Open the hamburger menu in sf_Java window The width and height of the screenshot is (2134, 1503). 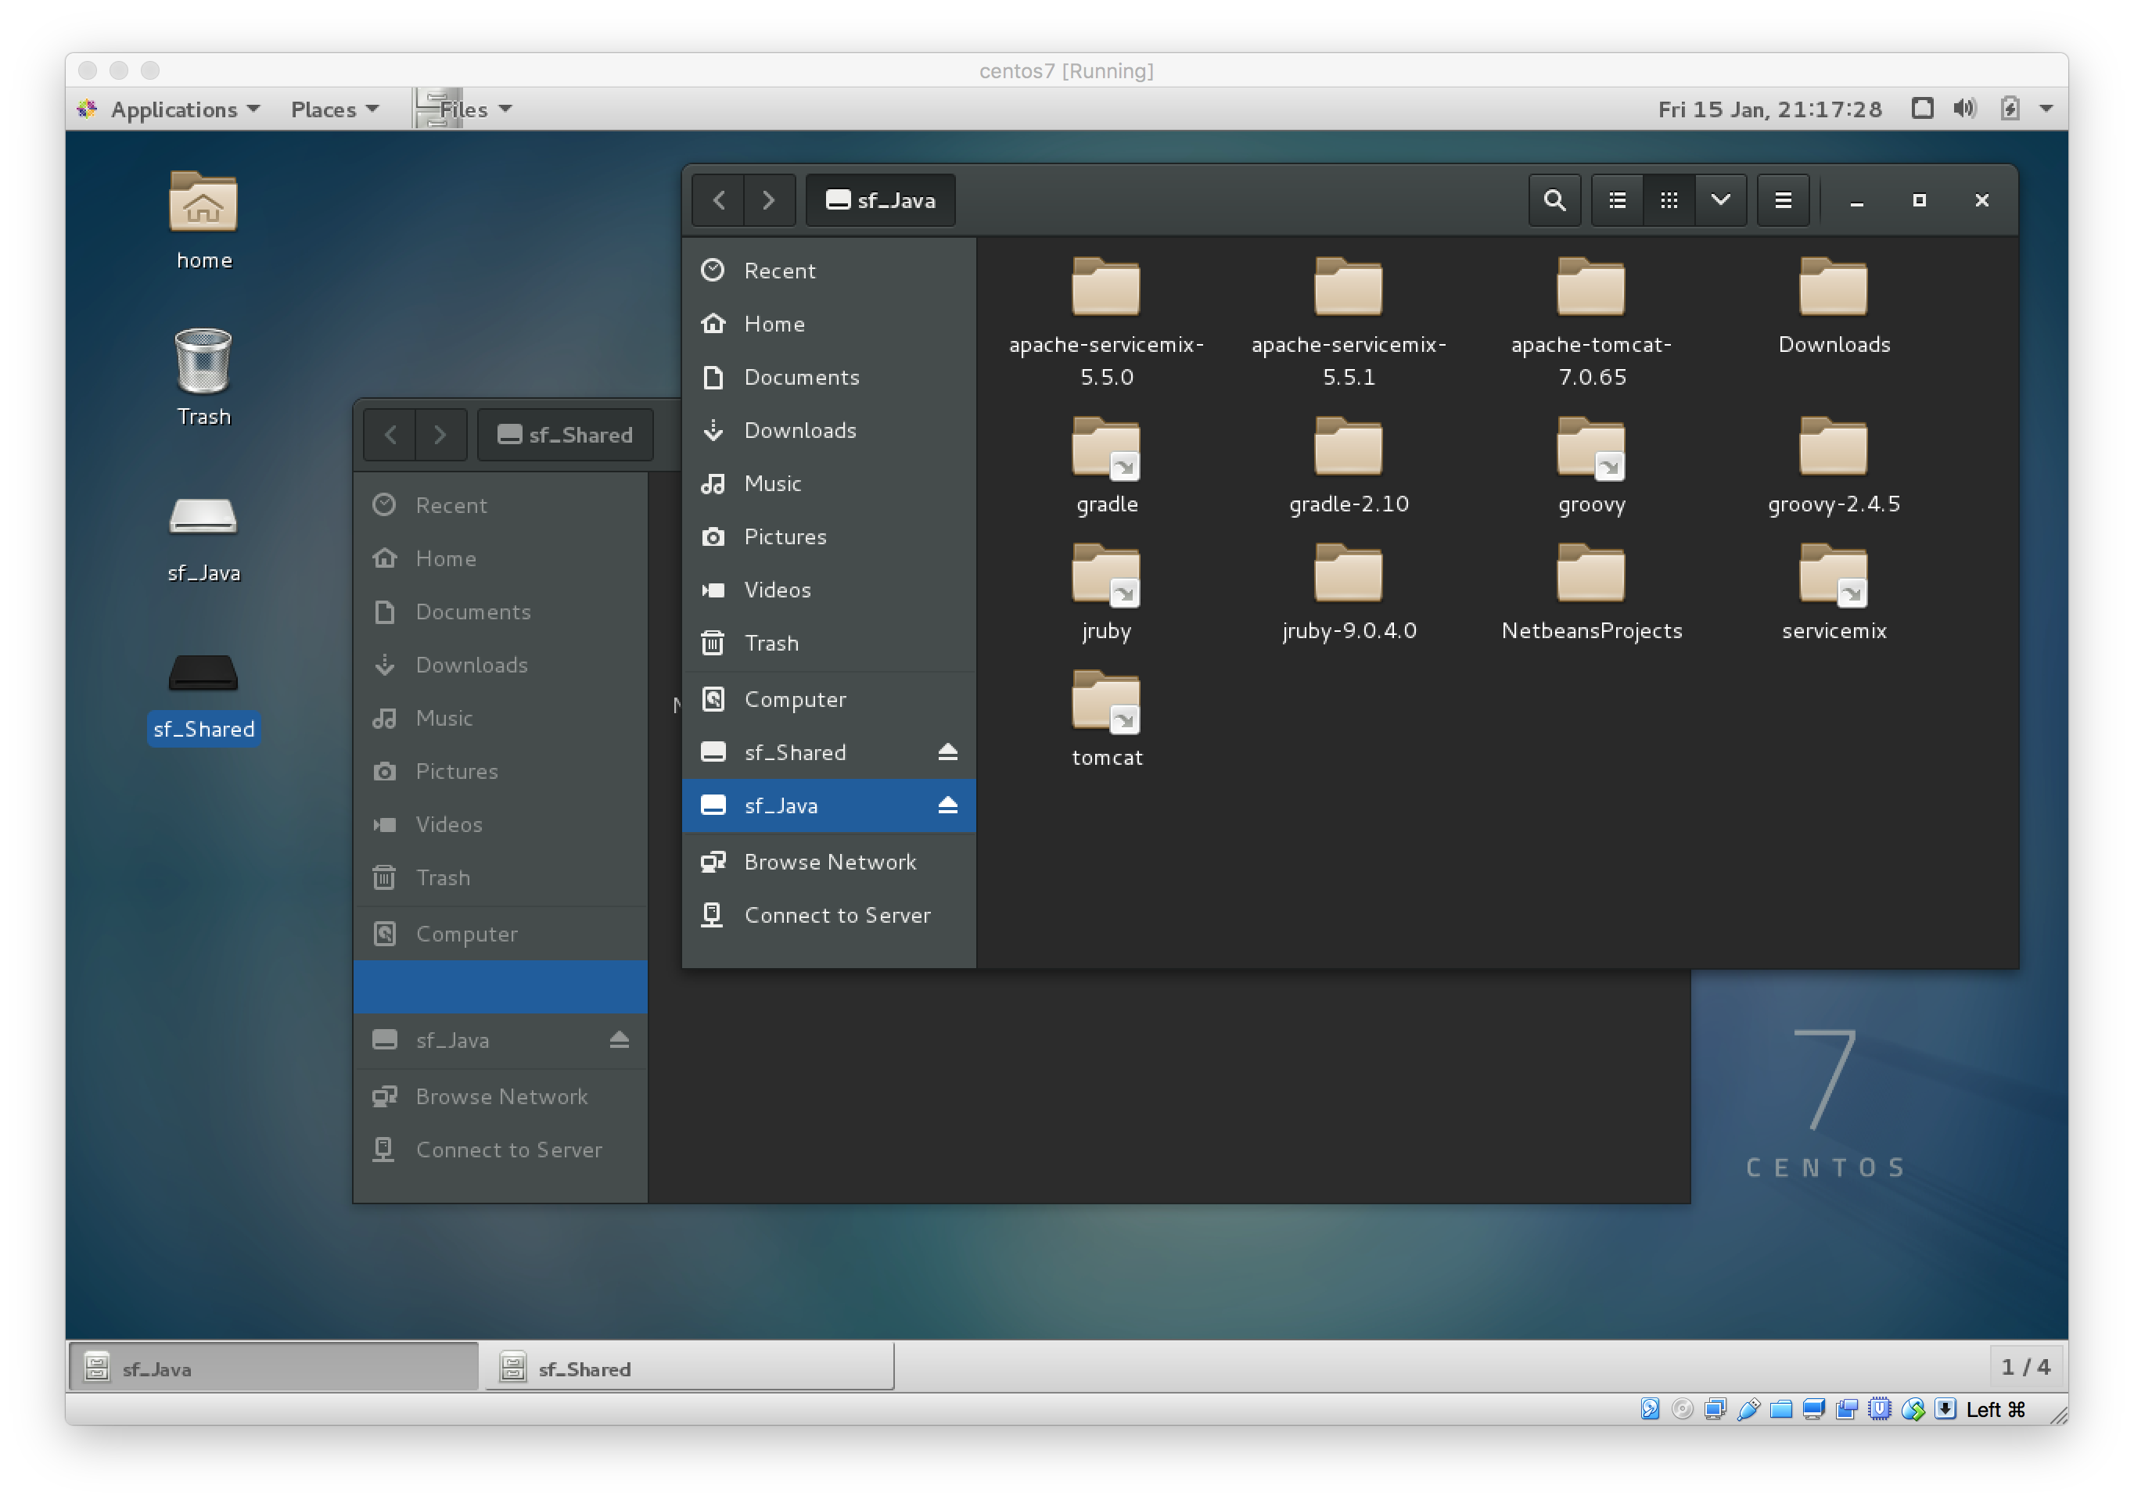[x=1783, y=199]
